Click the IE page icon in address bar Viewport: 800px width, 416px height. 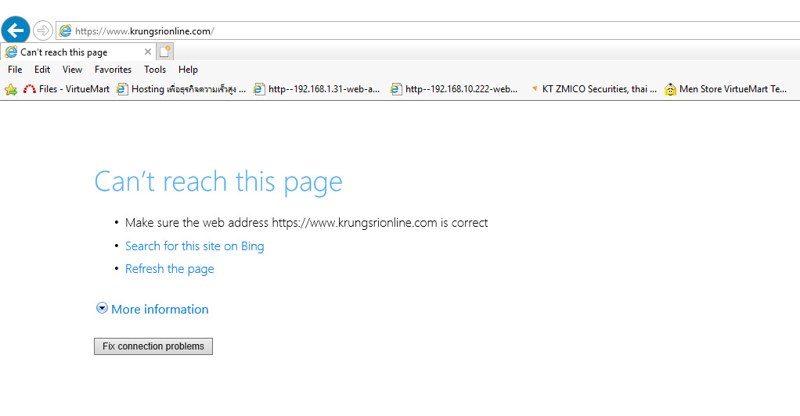tap(65, 30)
